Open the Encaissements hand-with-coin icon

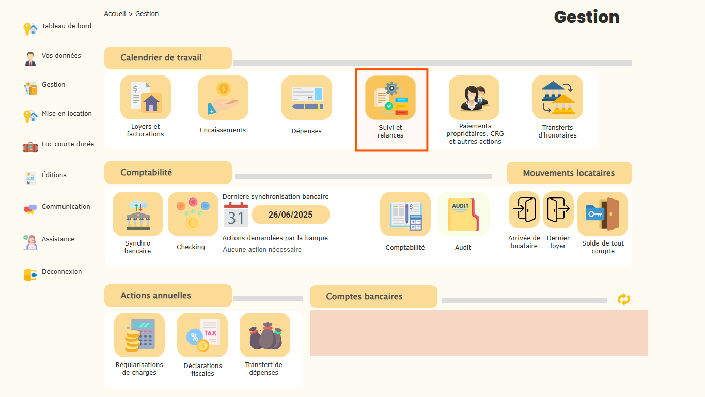pyautogui.click(x=223, y=98)
